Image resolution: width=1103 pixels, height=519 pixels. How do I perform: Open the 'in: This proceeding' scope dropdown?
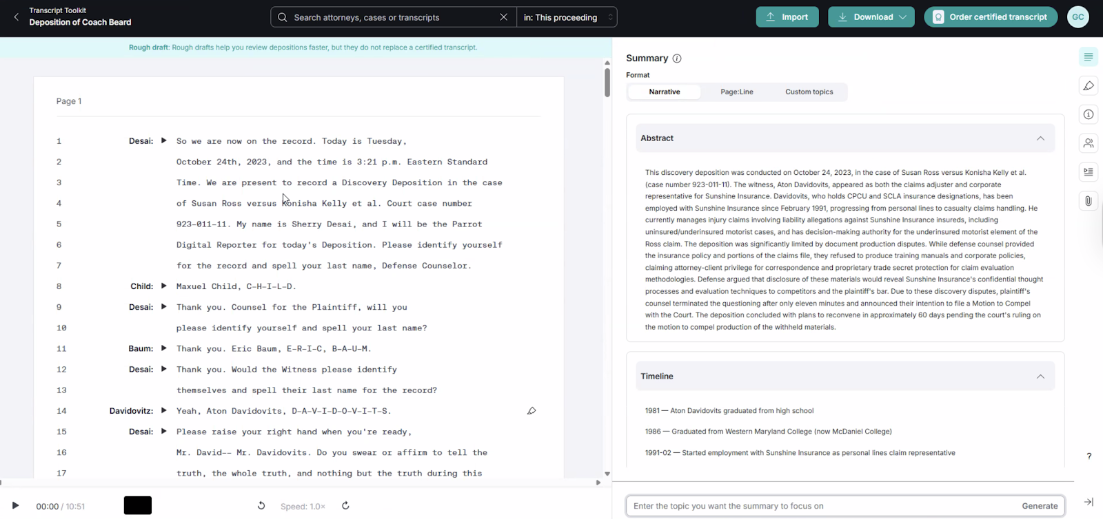tap(567, 17)
